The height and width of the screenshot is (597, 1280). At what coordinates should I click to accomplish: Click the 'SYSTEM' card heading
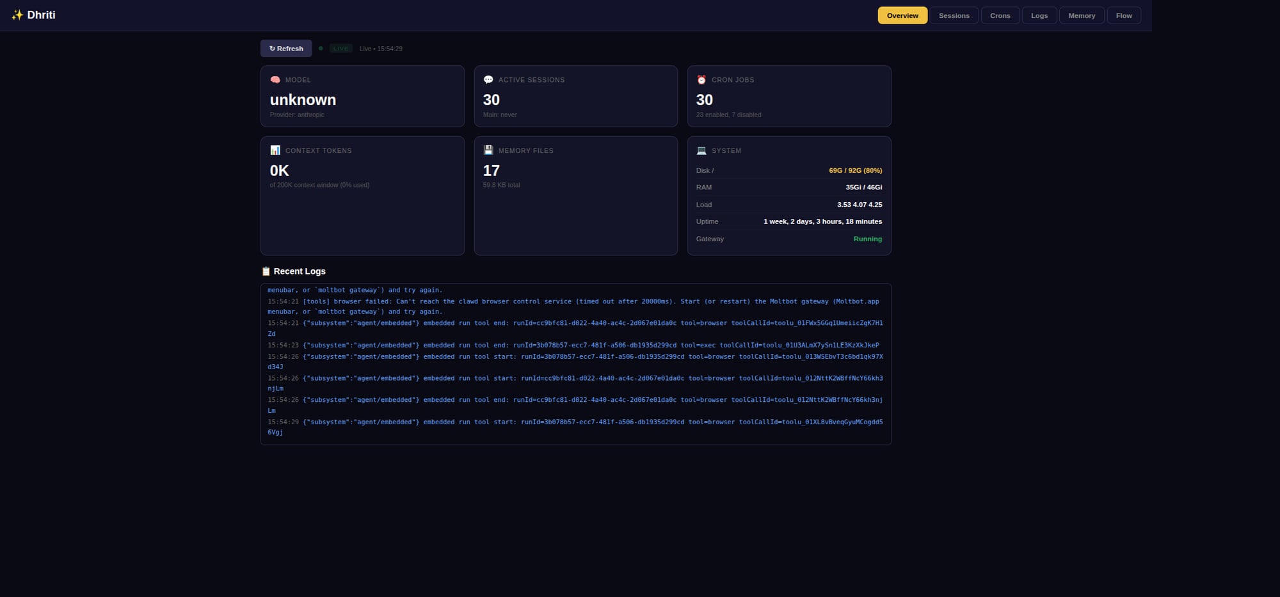(x=726, y=151)
